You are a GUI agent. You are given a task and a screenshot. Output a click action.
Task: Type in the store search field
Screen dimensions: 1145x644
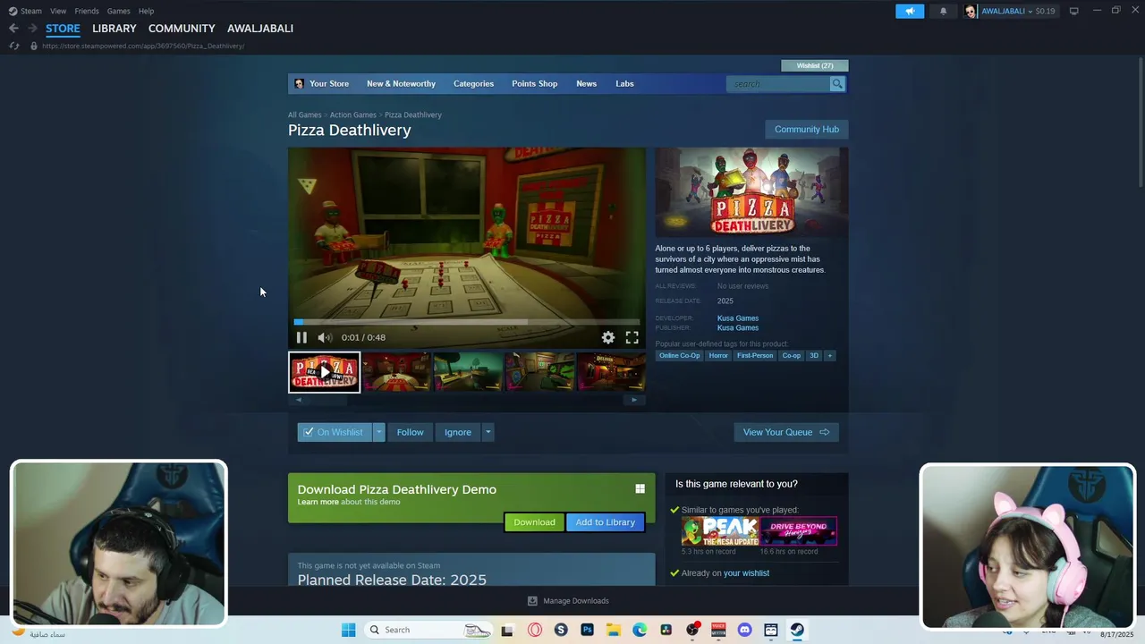(x=779, y=83)
